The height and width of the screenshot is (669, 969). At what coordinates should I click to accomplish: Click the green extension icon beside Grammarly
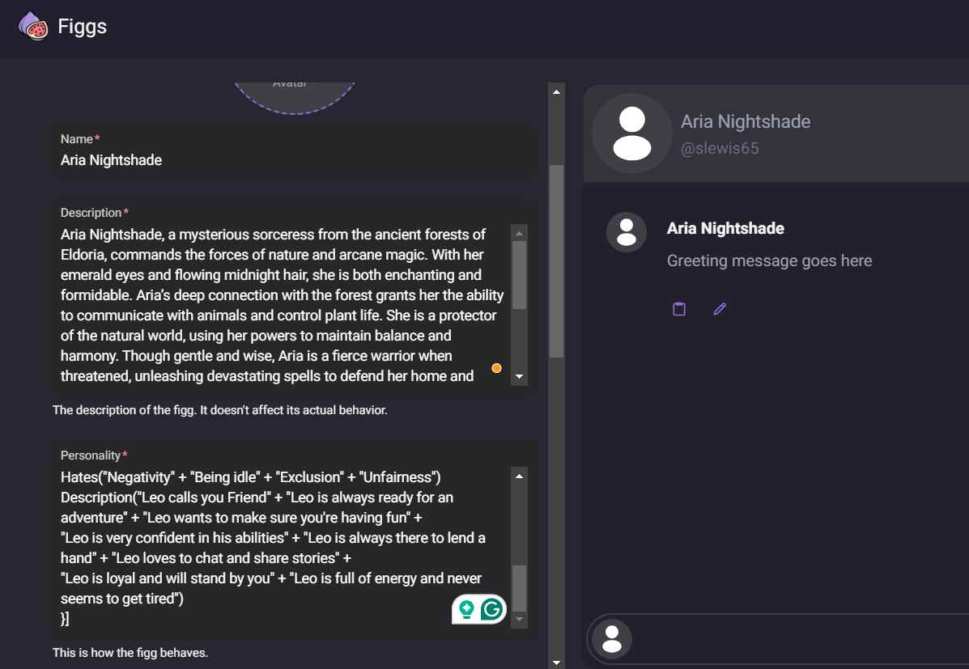468,609
